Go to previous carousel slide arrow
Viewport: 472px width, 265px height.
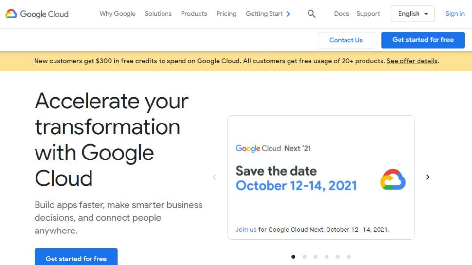click(214, 177)
